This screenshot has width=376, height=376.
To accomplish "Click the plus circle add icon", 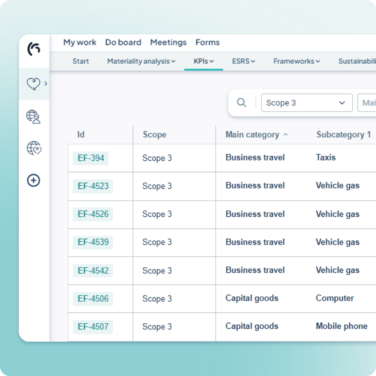I will 34,180.
